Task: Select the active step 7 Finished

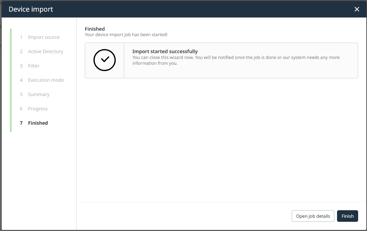Action: 38,123
